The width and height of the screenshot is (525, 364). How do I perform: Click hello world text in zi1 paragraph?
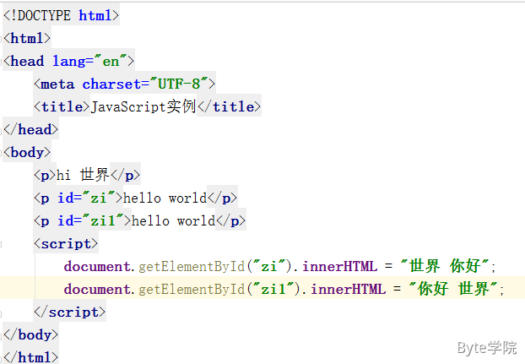click(x=173, y=220)
